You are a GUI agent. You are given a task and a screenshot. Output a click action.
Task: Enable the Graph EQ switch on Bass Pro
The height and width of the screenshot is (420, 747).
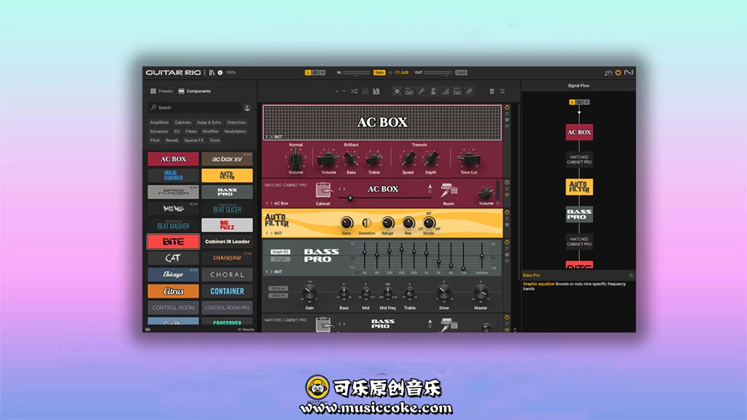pos(280,252)
